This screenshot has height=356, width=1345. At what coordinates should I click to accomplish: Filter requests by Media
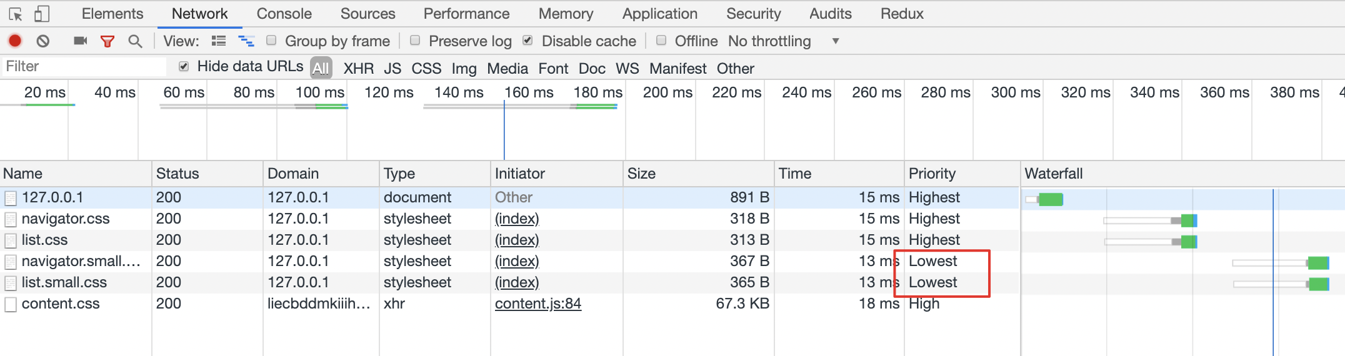(x=507, y=68)
